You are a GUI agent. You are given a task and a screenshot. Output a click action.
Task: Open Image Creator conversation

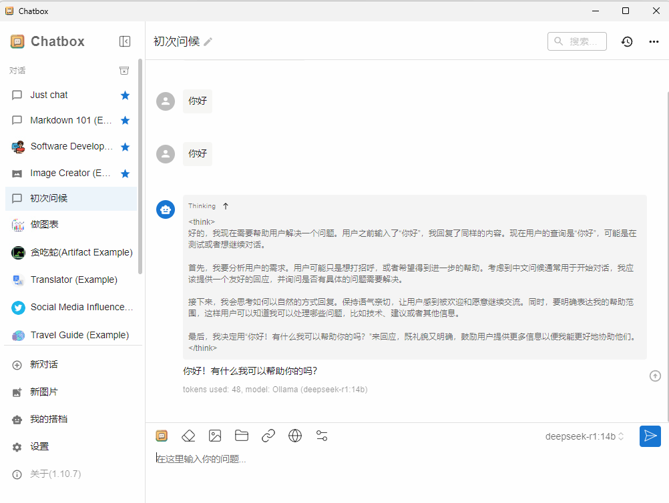[71, 173]
